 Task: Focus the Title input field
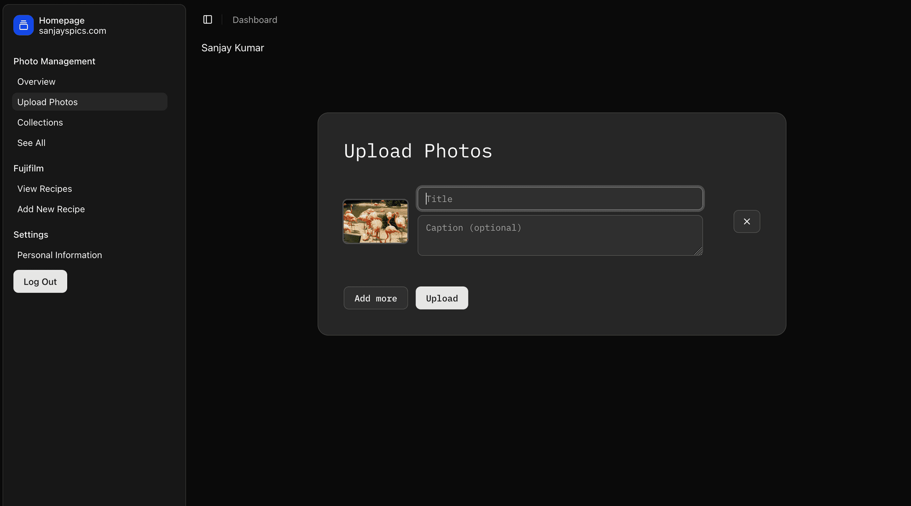point(560,199)
